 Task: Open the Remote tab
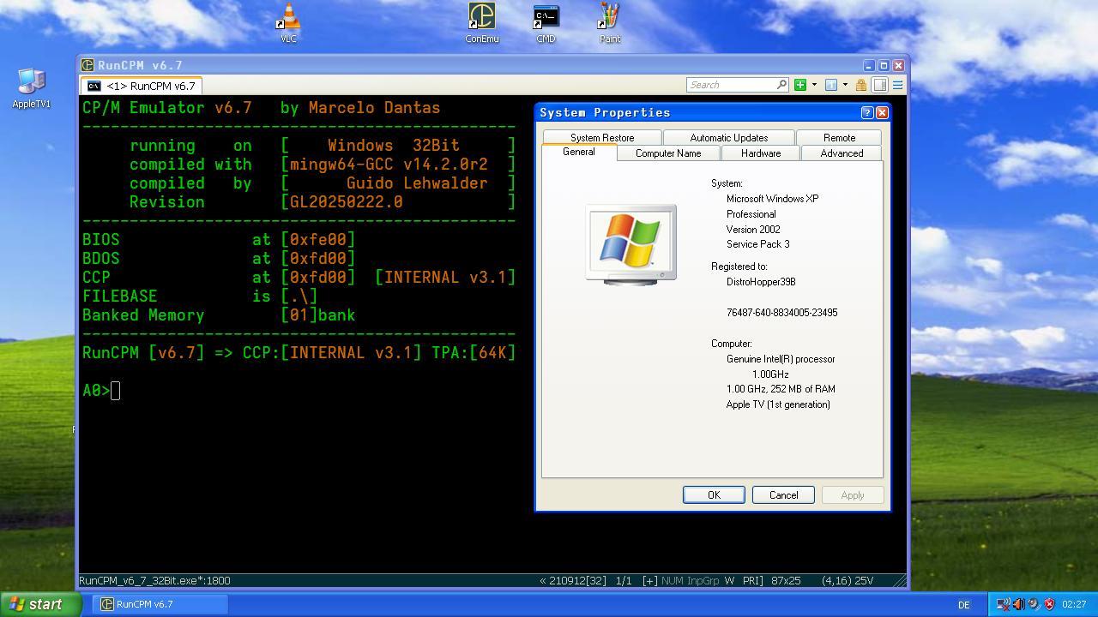pyautogui.click(x=839, y=137)
